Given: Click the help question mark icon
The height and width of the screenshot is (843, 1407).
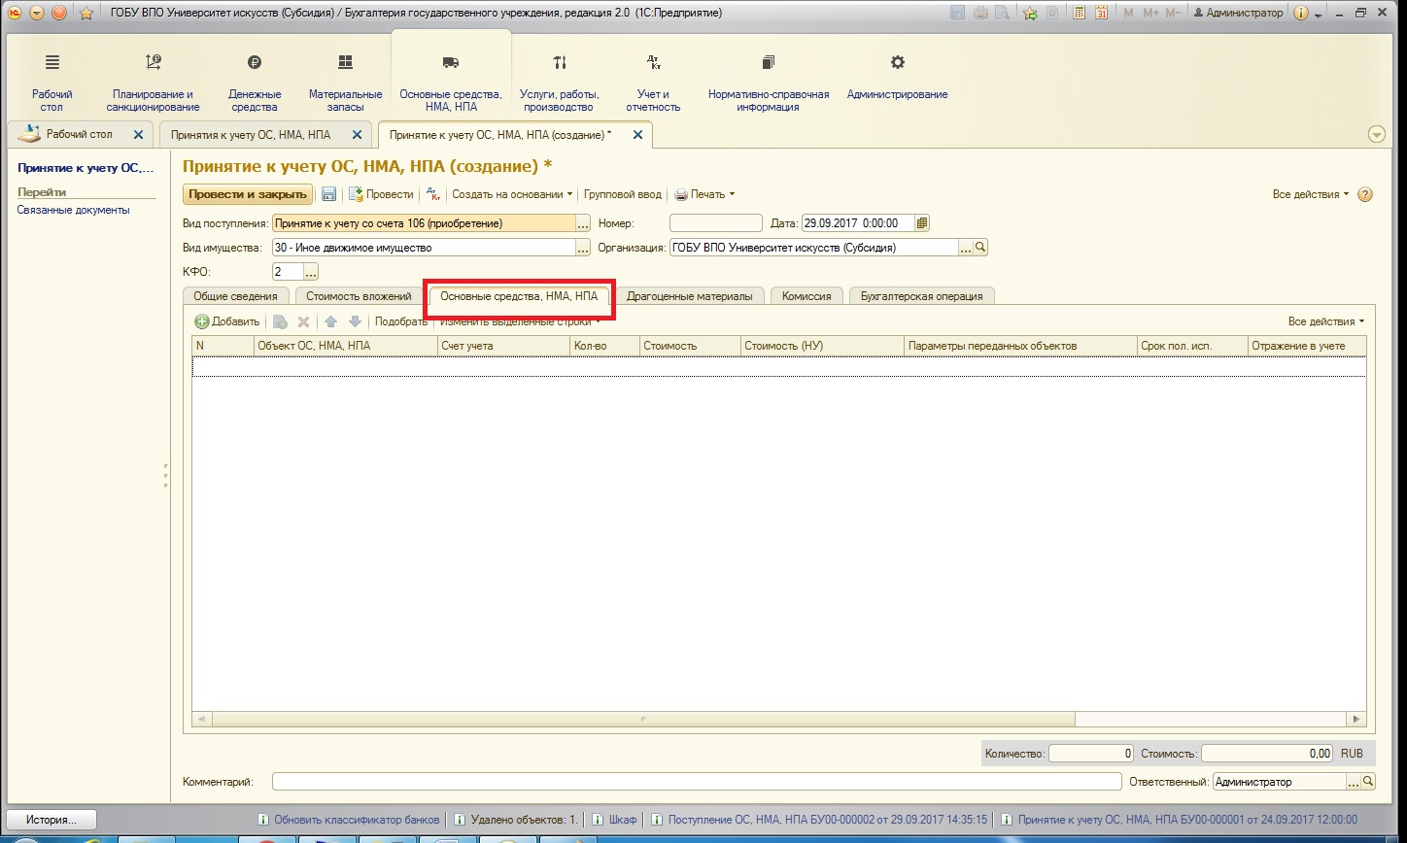Looking at the screenshot, I should pyautogui.click(x=1365, y=194).
